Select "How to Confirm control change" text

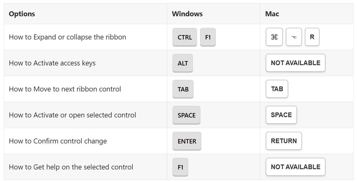(x=58, y=141)
